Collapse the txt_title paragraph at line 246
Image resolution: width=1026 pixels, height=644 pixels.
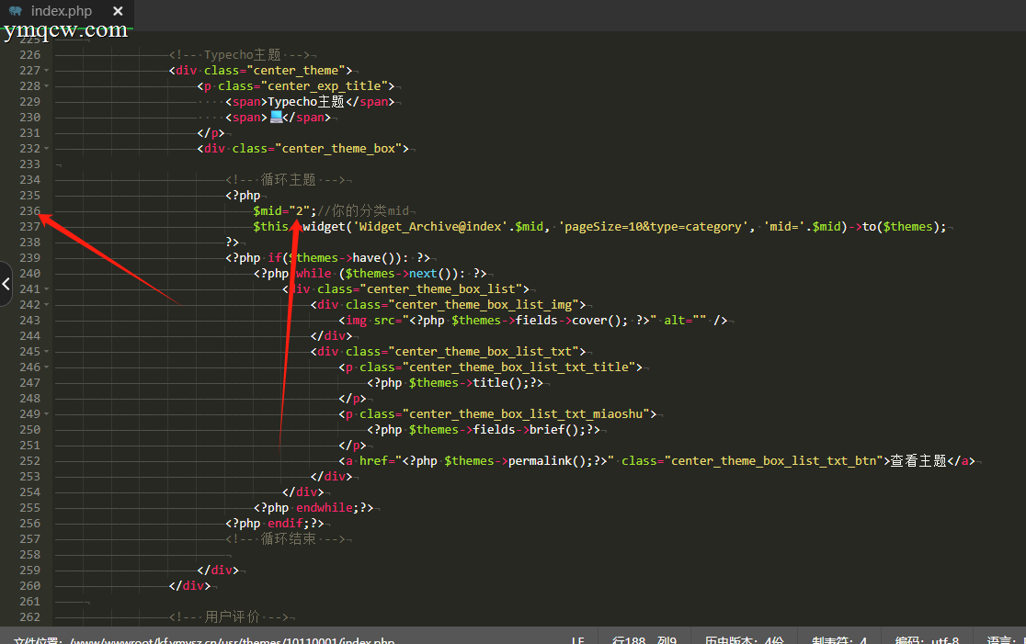(47, 367)
